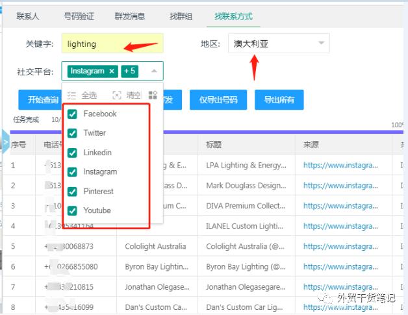The image size is (408, 315).
Task: Go to the 找群组 tab
Action: [181, 16]
